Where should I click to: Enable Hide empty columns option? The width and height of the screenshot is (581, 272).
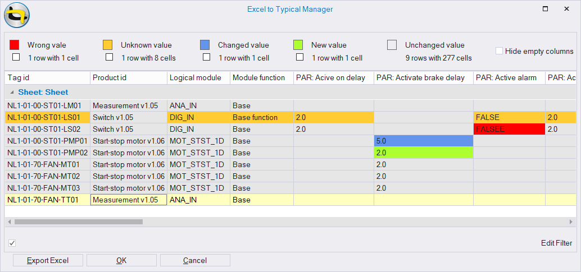(499, 51)
